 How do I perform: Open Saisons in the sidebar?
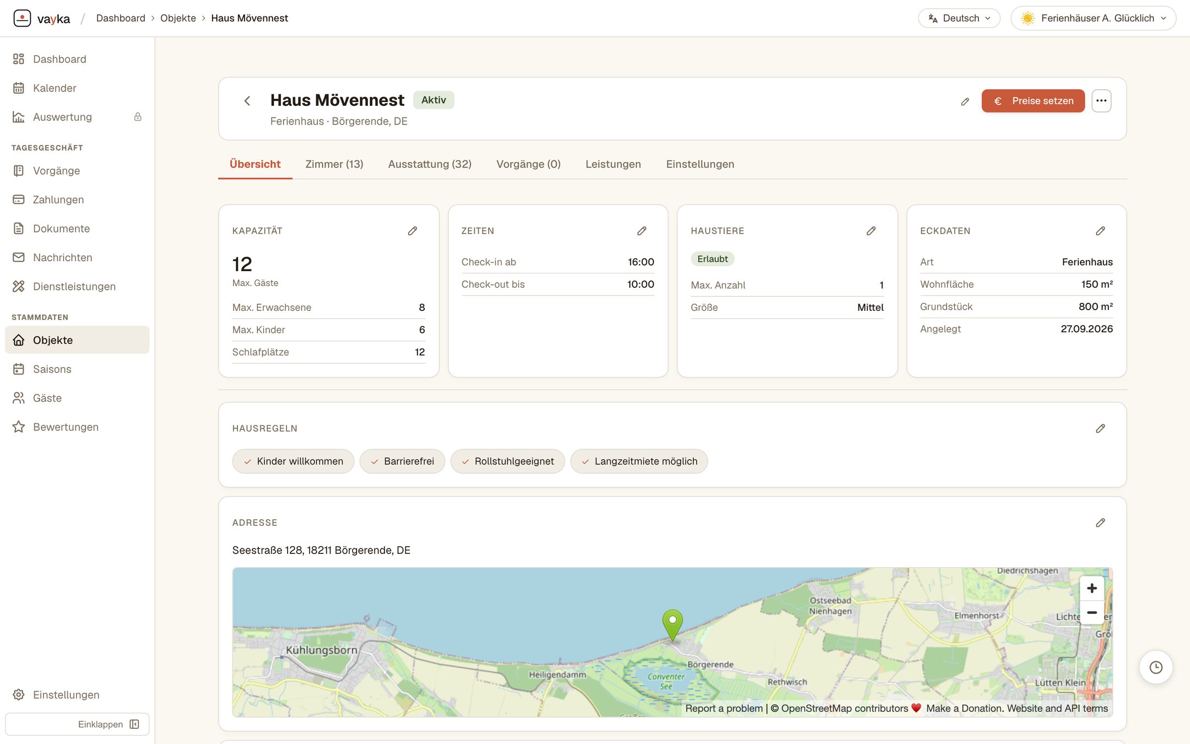click(x=77, y=369)
